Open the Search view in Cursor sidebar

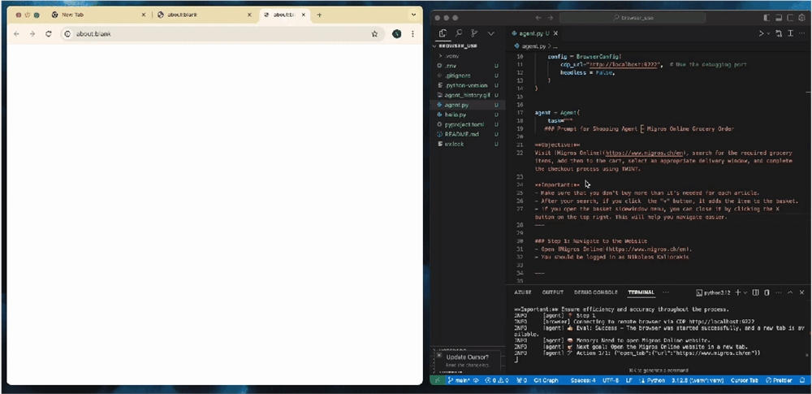pos(458,33)
